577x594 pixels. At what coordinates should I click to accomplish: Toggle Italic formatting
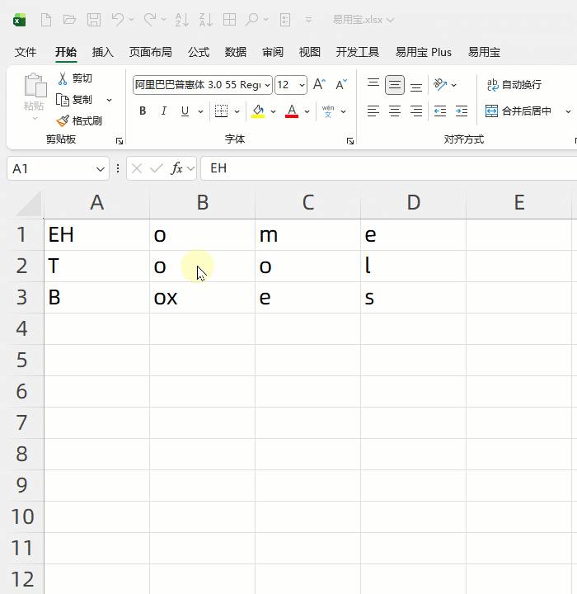pos(163,111)
